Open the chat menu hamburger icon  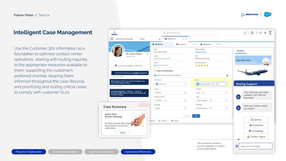pos(237,146)
